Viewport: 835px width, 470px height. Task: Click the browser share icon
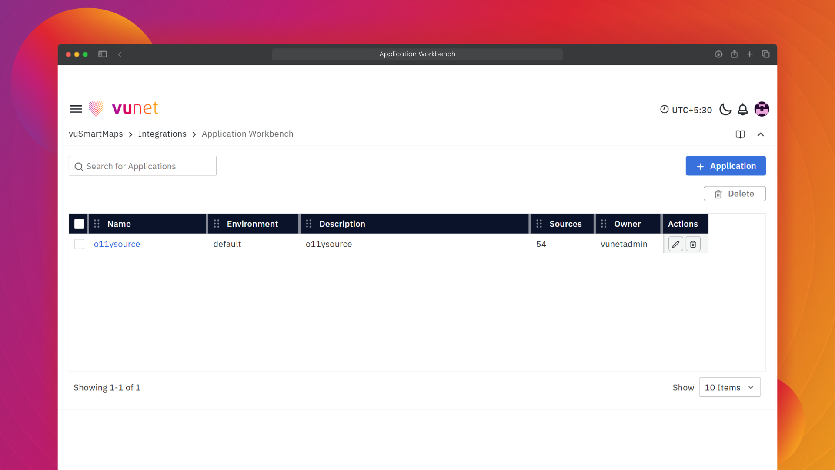click(734, 54)
